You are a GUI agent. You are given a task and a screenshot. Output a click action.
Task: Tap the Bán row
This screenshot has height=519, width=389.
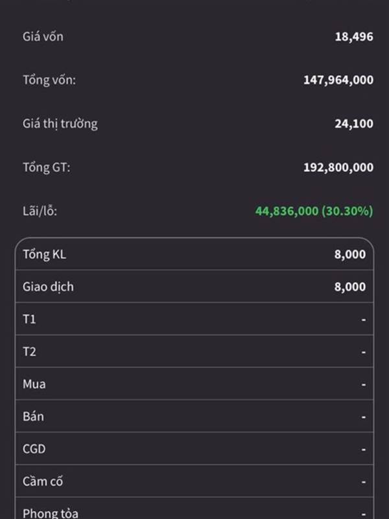click(194, 416)
